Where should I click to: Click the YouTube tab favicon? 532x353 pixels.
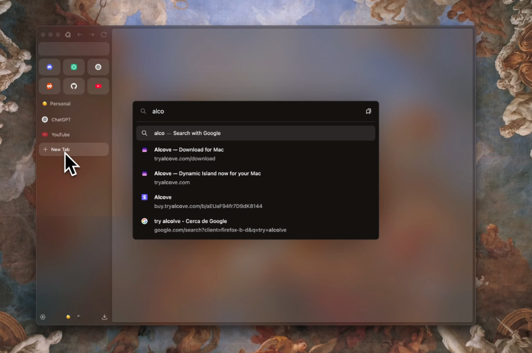pyautogui.click(x=45, y=134)
